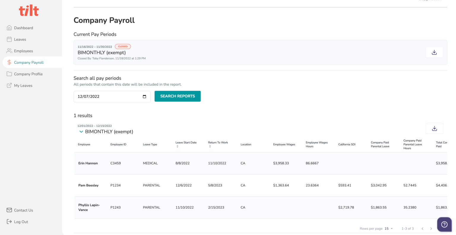The image size is (456, 235).
Task: Download the 12/01–12/15 BIMONTHLY report
Action: tap(434, 128)
